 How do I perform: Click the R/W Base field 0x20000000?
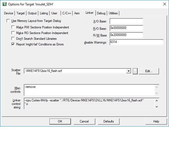[126, 35]
